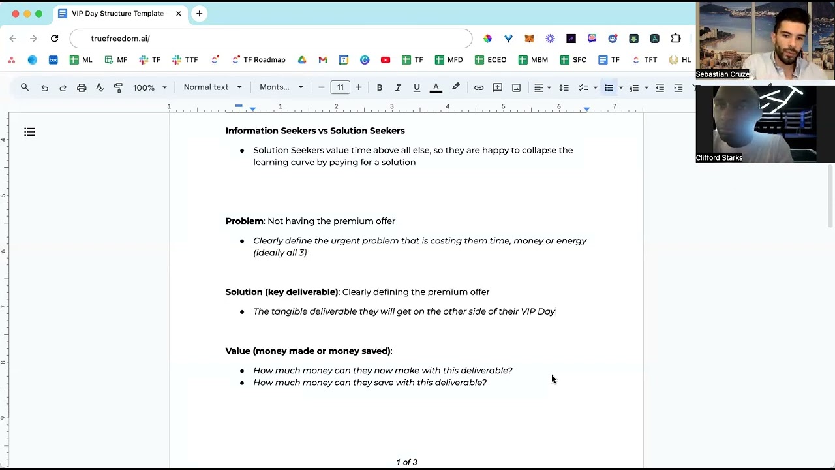Open the Box bookmark icon
The image size is (835, 470).
point(53,60)
